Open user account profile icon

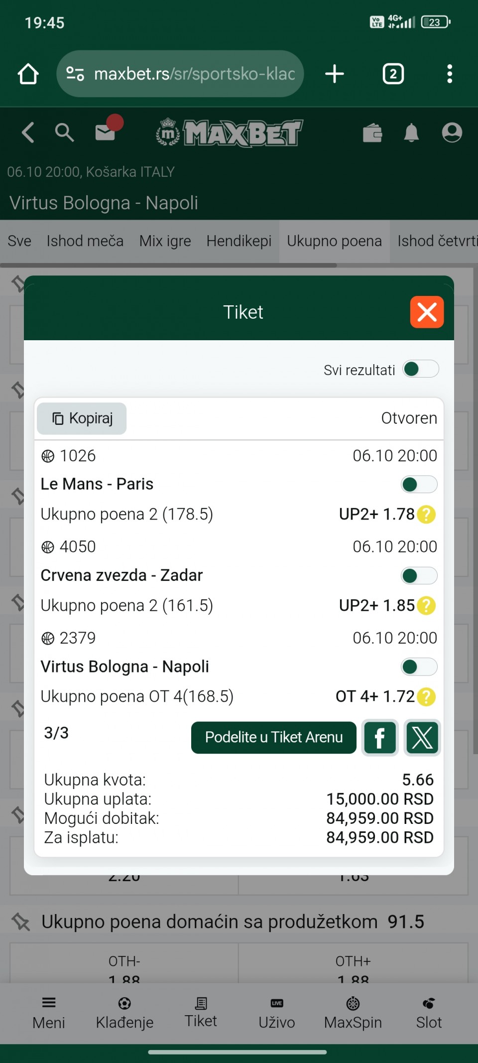pyautogui.click(x=452, y=133)
